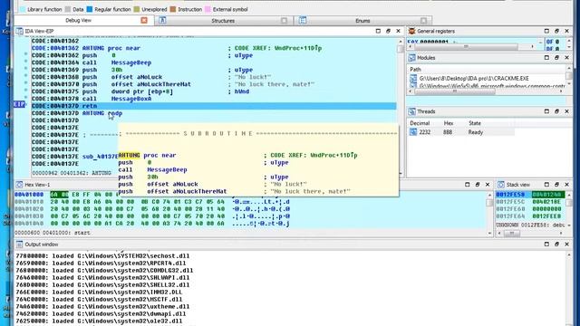
Task: Click the Regular function color legend swatch
Action: pyautogui.click(x=90, y=9)
